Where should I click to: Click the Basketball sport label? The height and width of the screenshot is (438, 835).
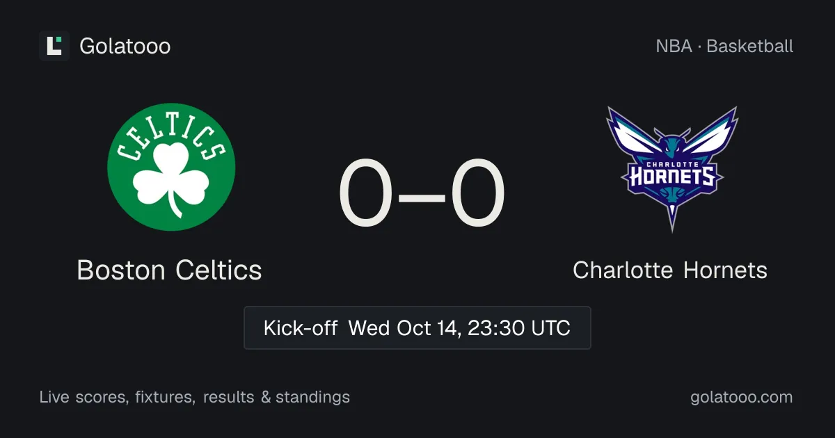(750, 47)
